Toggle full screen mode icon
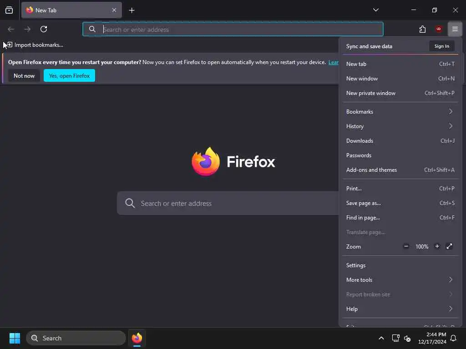This screenshot has width=466, height=349. tap(449, 246)
